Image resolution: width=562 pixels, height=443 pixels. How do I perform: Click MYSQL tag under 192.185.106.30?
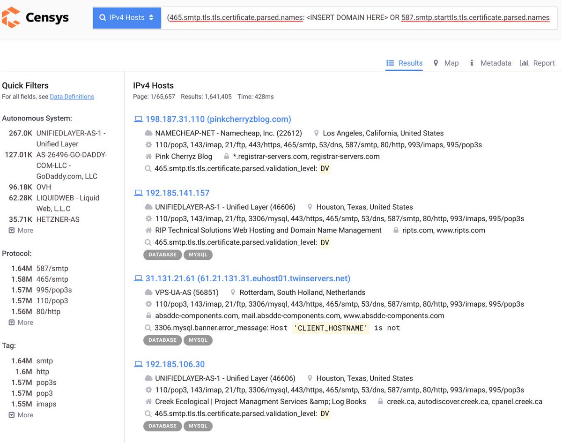tap(198, 426)
